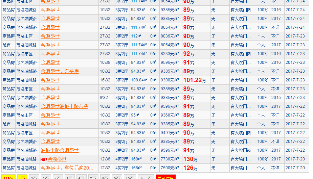Image resolution: width=313 pixels, height=179 pixels.
Task: Open the 金源盛世 listing priced 92万
Action: (50, 54)
